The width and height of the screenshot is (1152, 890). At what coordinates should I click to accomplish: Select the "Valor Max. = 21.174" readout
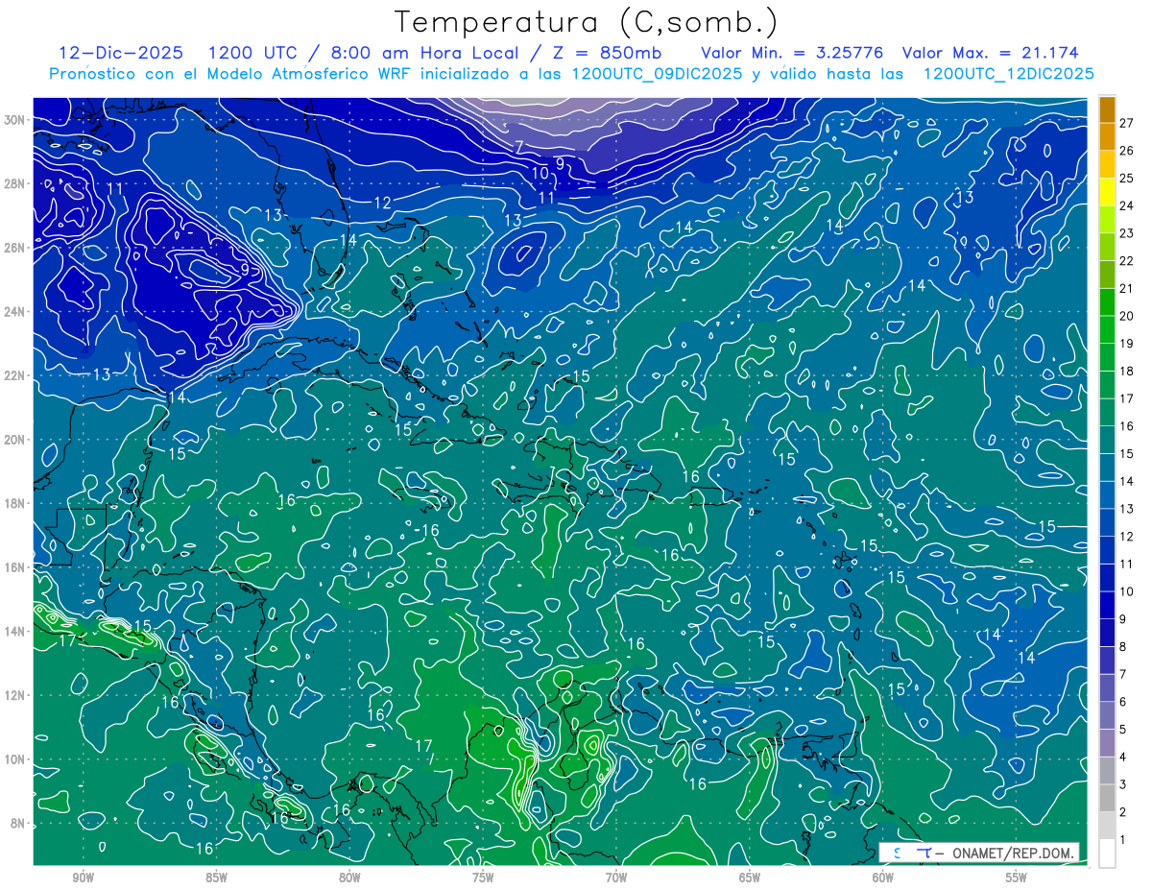990,53
